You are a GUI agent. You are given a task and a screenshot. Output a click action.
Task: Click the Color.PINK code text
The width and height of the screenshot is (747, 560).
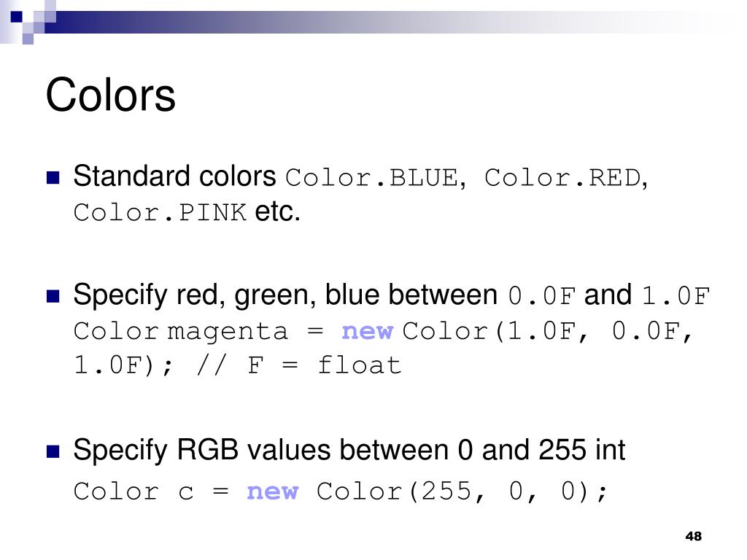click(x=160, y=212)
